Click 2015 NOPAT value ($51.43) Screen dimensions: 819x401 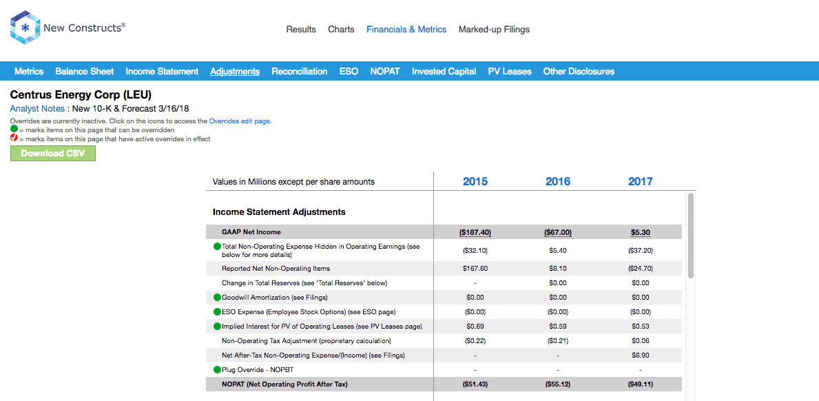pos(475,384)
